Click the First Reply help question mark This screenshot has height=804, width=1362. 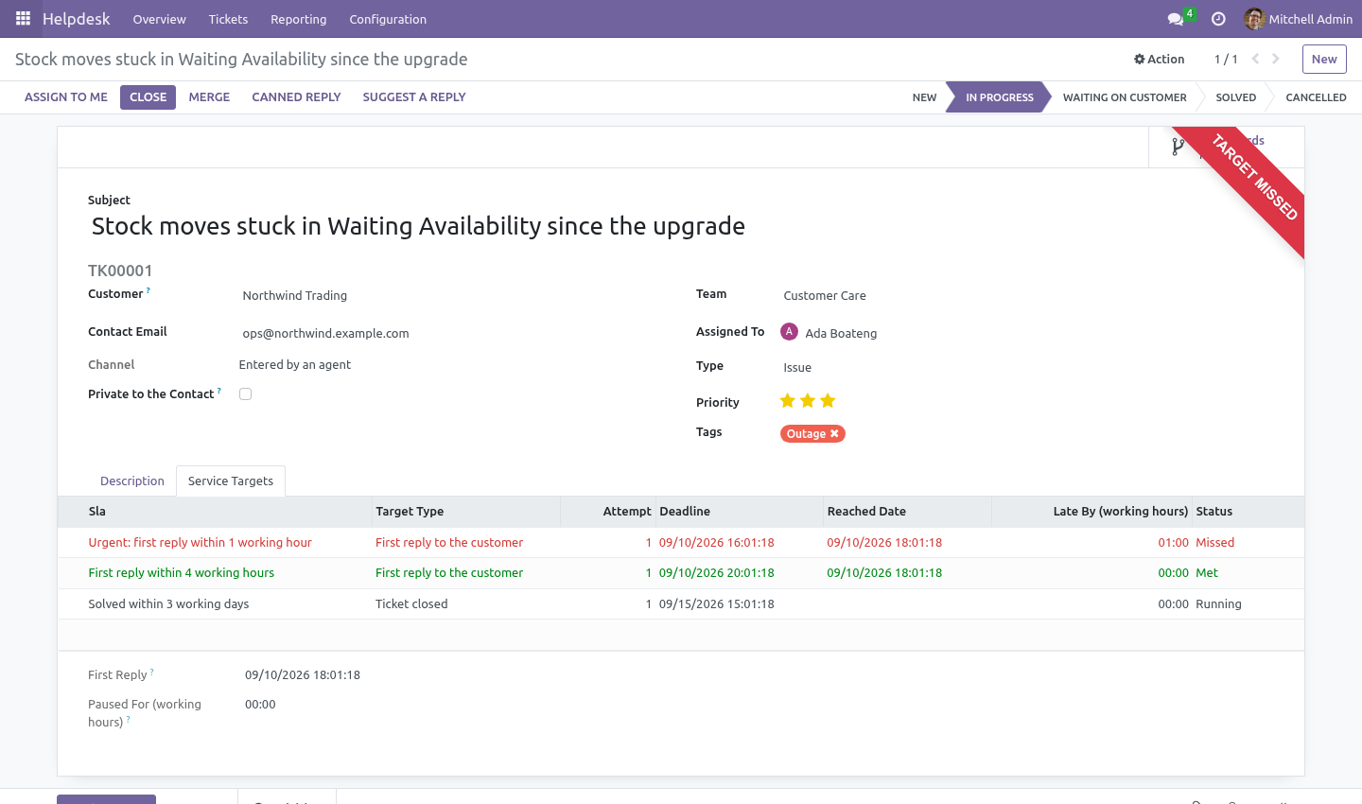(152, 673)
